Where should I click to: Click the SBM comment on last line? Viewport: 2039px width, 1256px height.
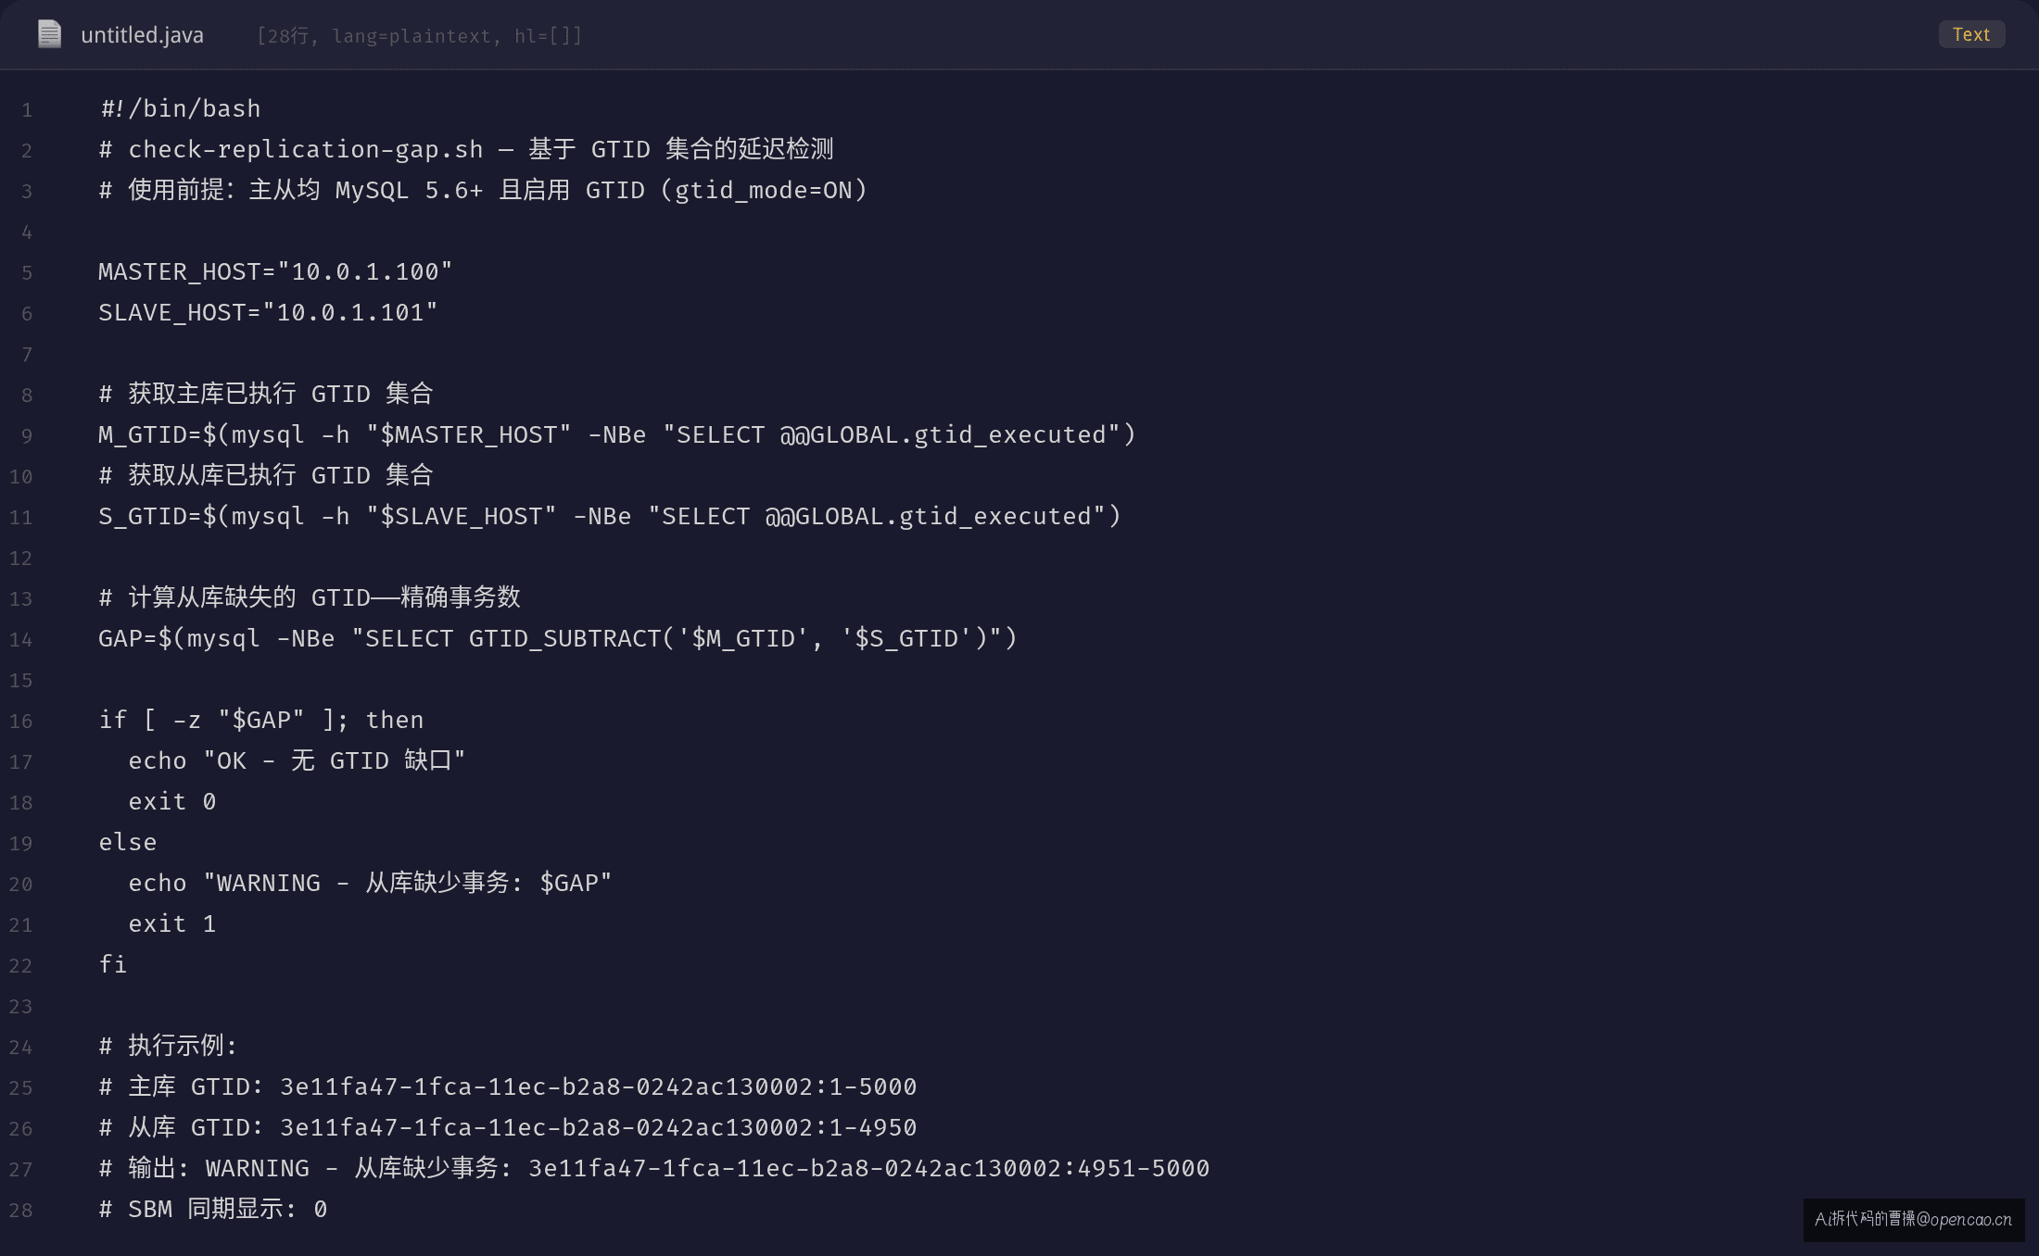pyautogui.click(x=213, y=1210)
